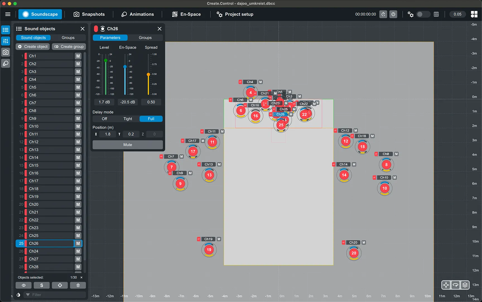Toggle the switch beside the gears icon

423,14
